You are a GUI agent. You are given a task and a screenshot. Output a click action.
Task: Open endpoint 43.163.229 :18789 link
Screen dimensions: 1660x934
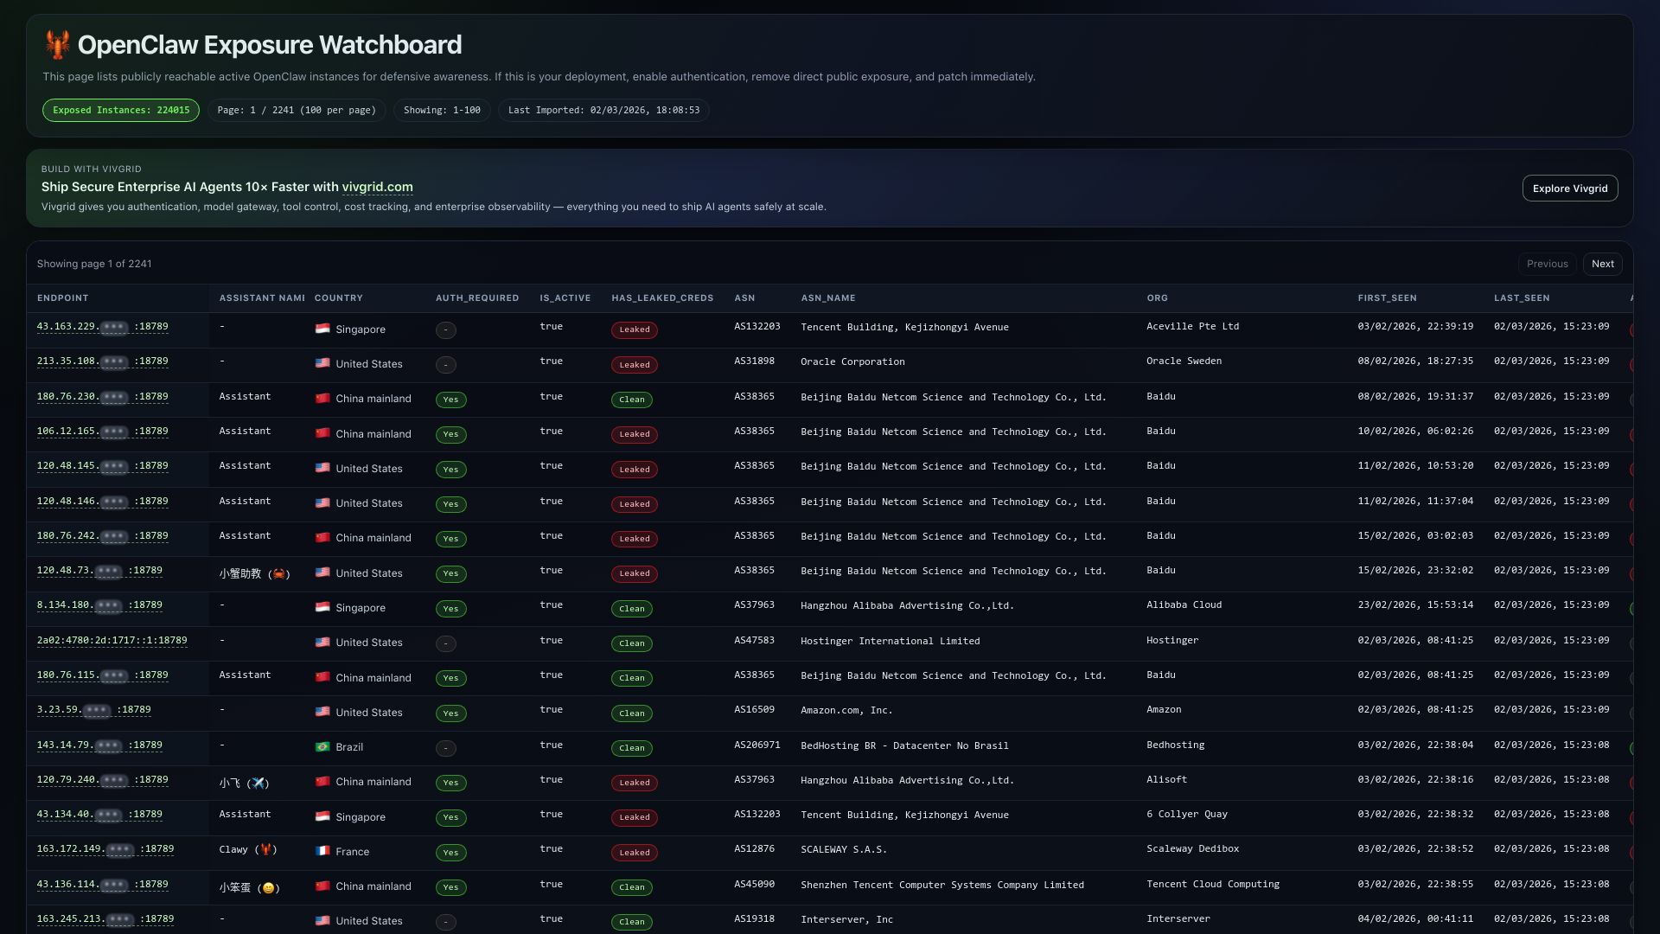tap(103, 327)
